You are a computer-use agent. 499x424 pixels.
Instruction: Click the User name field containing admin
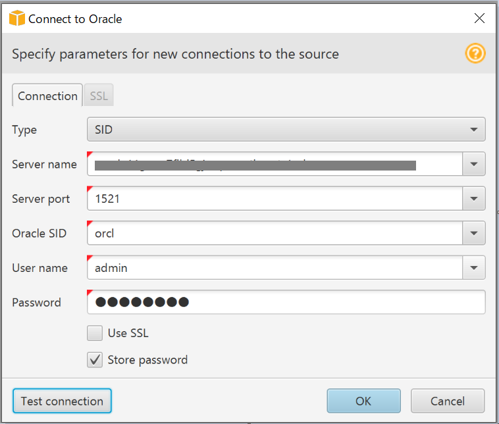[x=275, y=268]
